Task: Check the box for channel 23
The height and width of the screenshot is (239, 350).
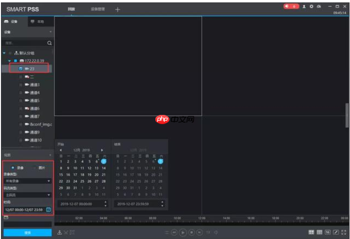Action: pyautogui.click(x=20, y=69)
